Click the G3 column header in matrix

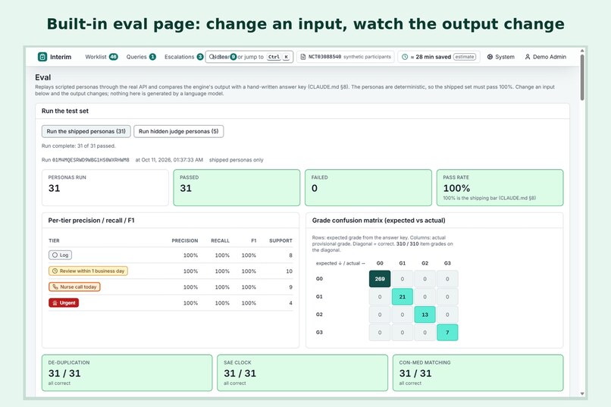(x=447, y=263)
